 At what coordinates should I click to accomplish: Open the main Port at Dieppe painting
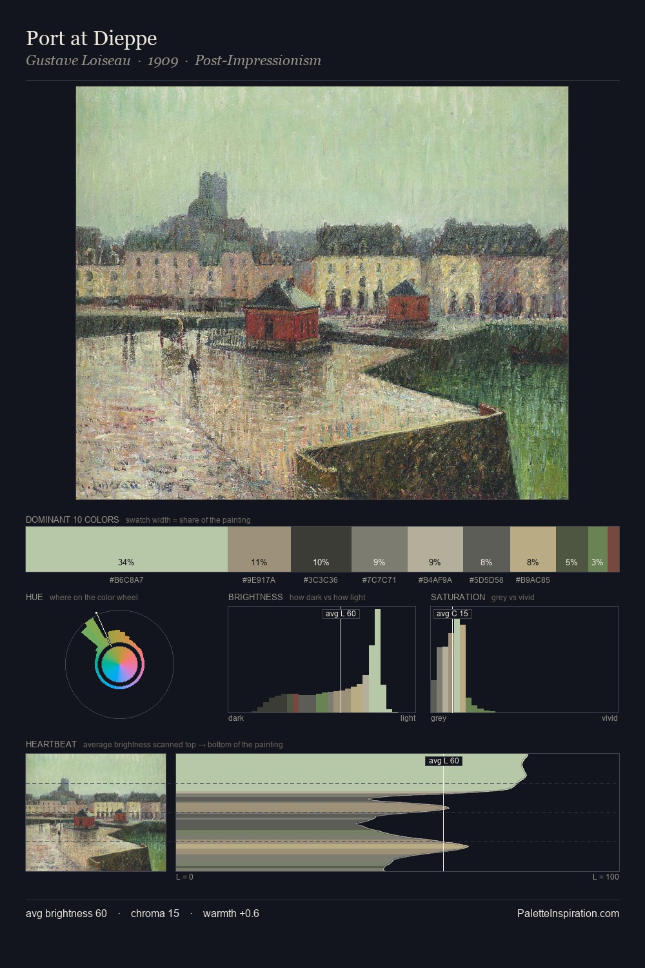tap(322, 293)
